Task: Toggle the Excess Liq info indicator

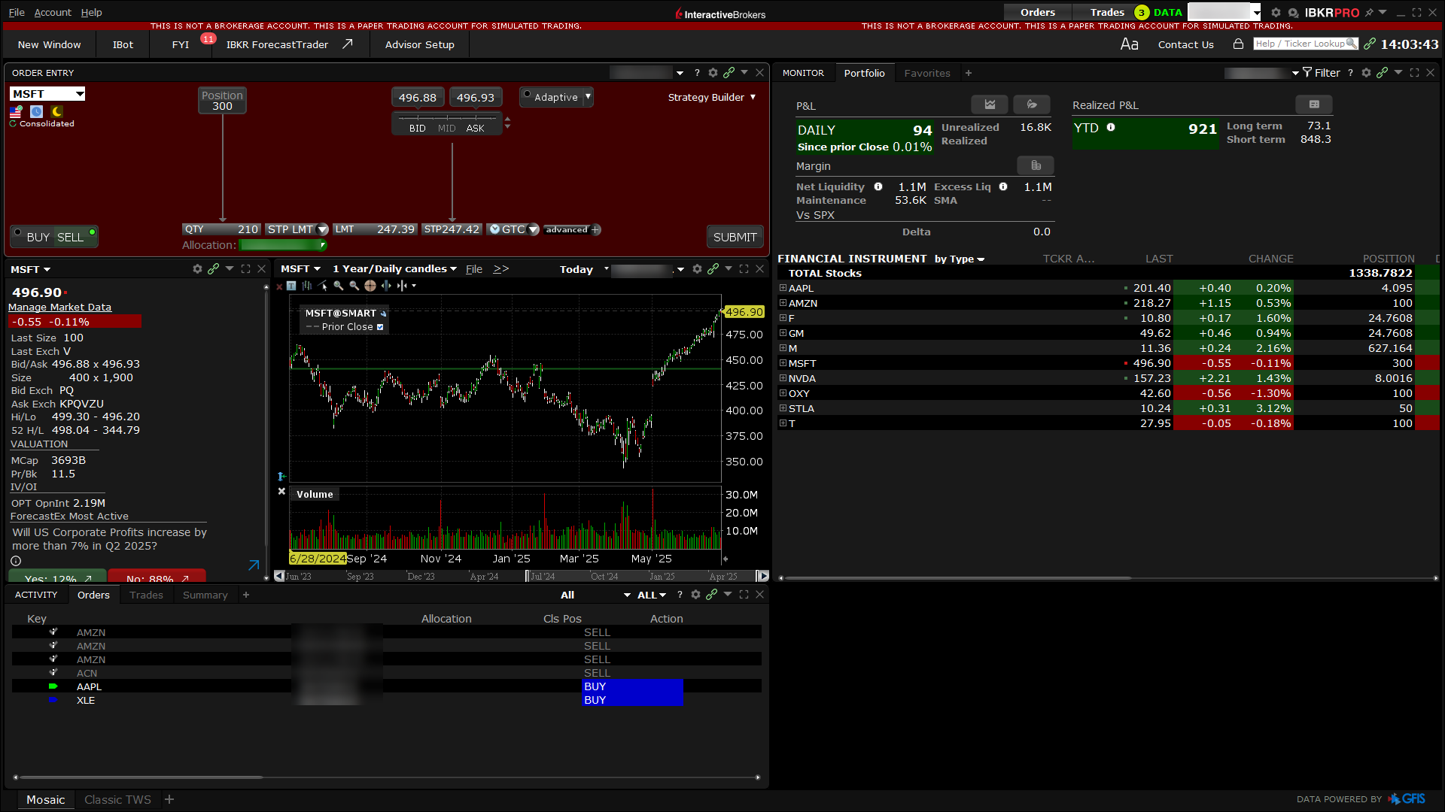Action: 1003,186
